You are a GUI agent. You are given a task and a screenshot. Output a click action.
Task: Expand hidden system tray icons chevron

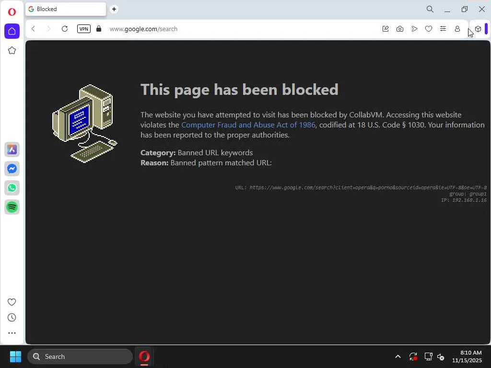[x=398, y=356]
